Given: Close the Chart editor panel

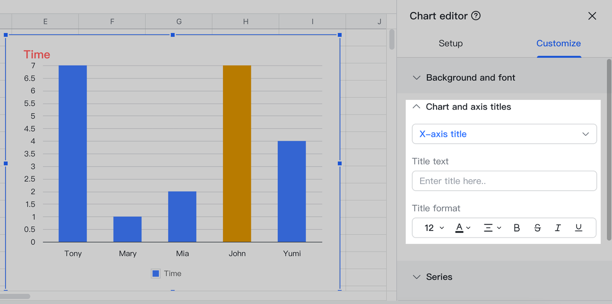Looking at the screenshot, I should click(x=592, y=16).
